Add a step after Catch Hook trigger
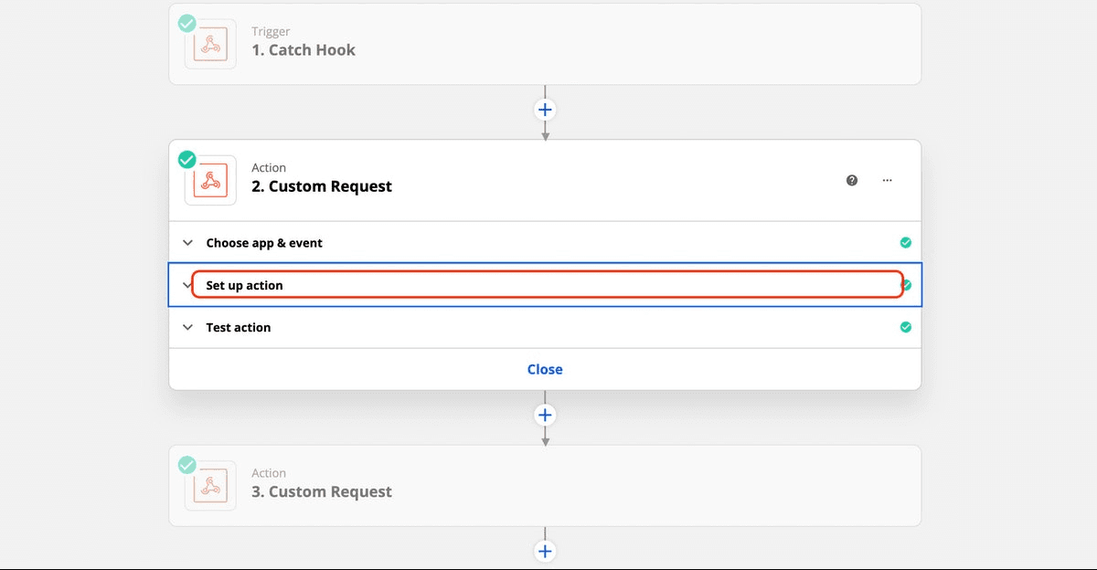The width and height of the screenshot is (1097, 570). pyautogui.click(x=545, y=110)
